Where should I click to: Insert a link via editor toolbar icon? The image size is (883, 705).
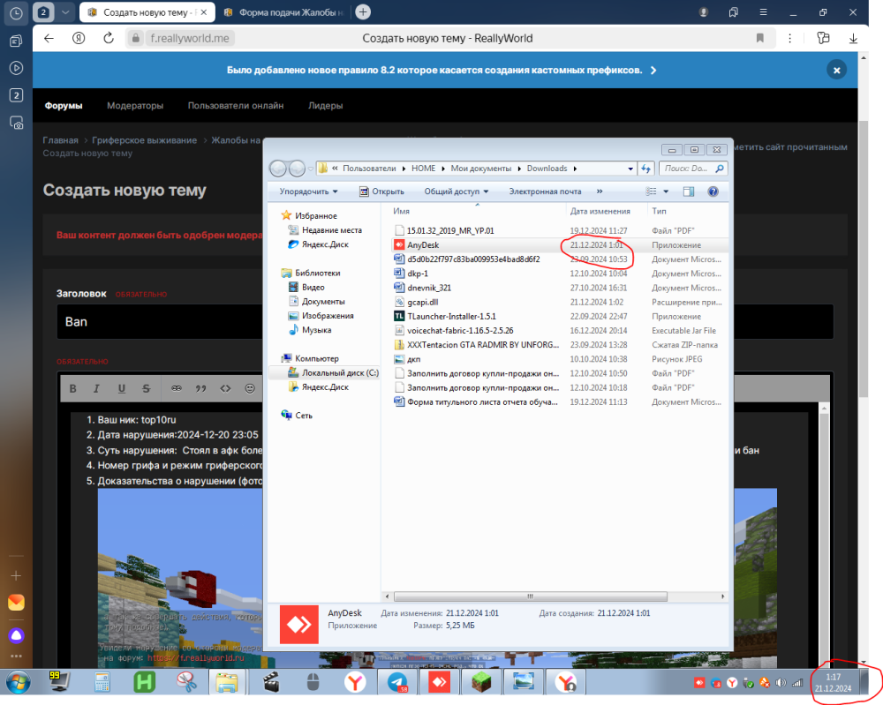tap(177, 388)
